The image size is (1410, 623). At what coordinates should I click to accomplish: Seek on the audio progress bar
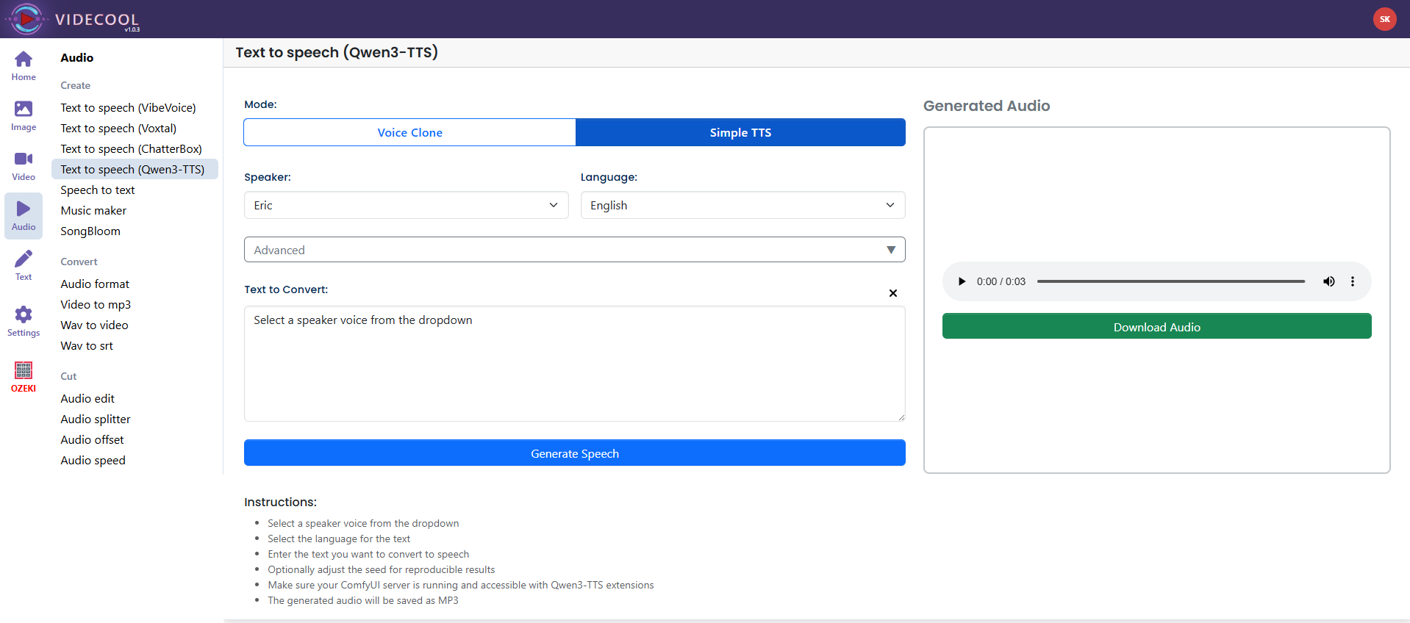1171,281
